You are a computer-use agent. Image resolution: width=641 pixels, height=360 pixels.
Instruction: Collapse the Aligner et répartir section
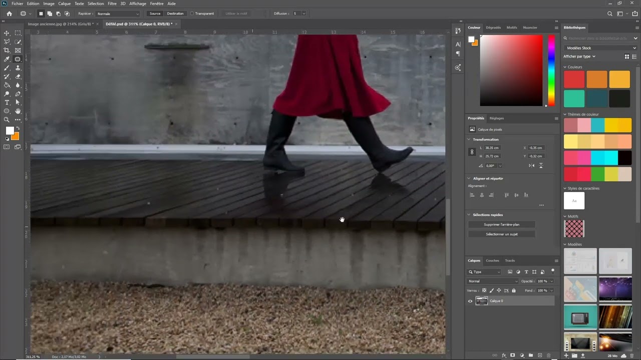[469, 178]
